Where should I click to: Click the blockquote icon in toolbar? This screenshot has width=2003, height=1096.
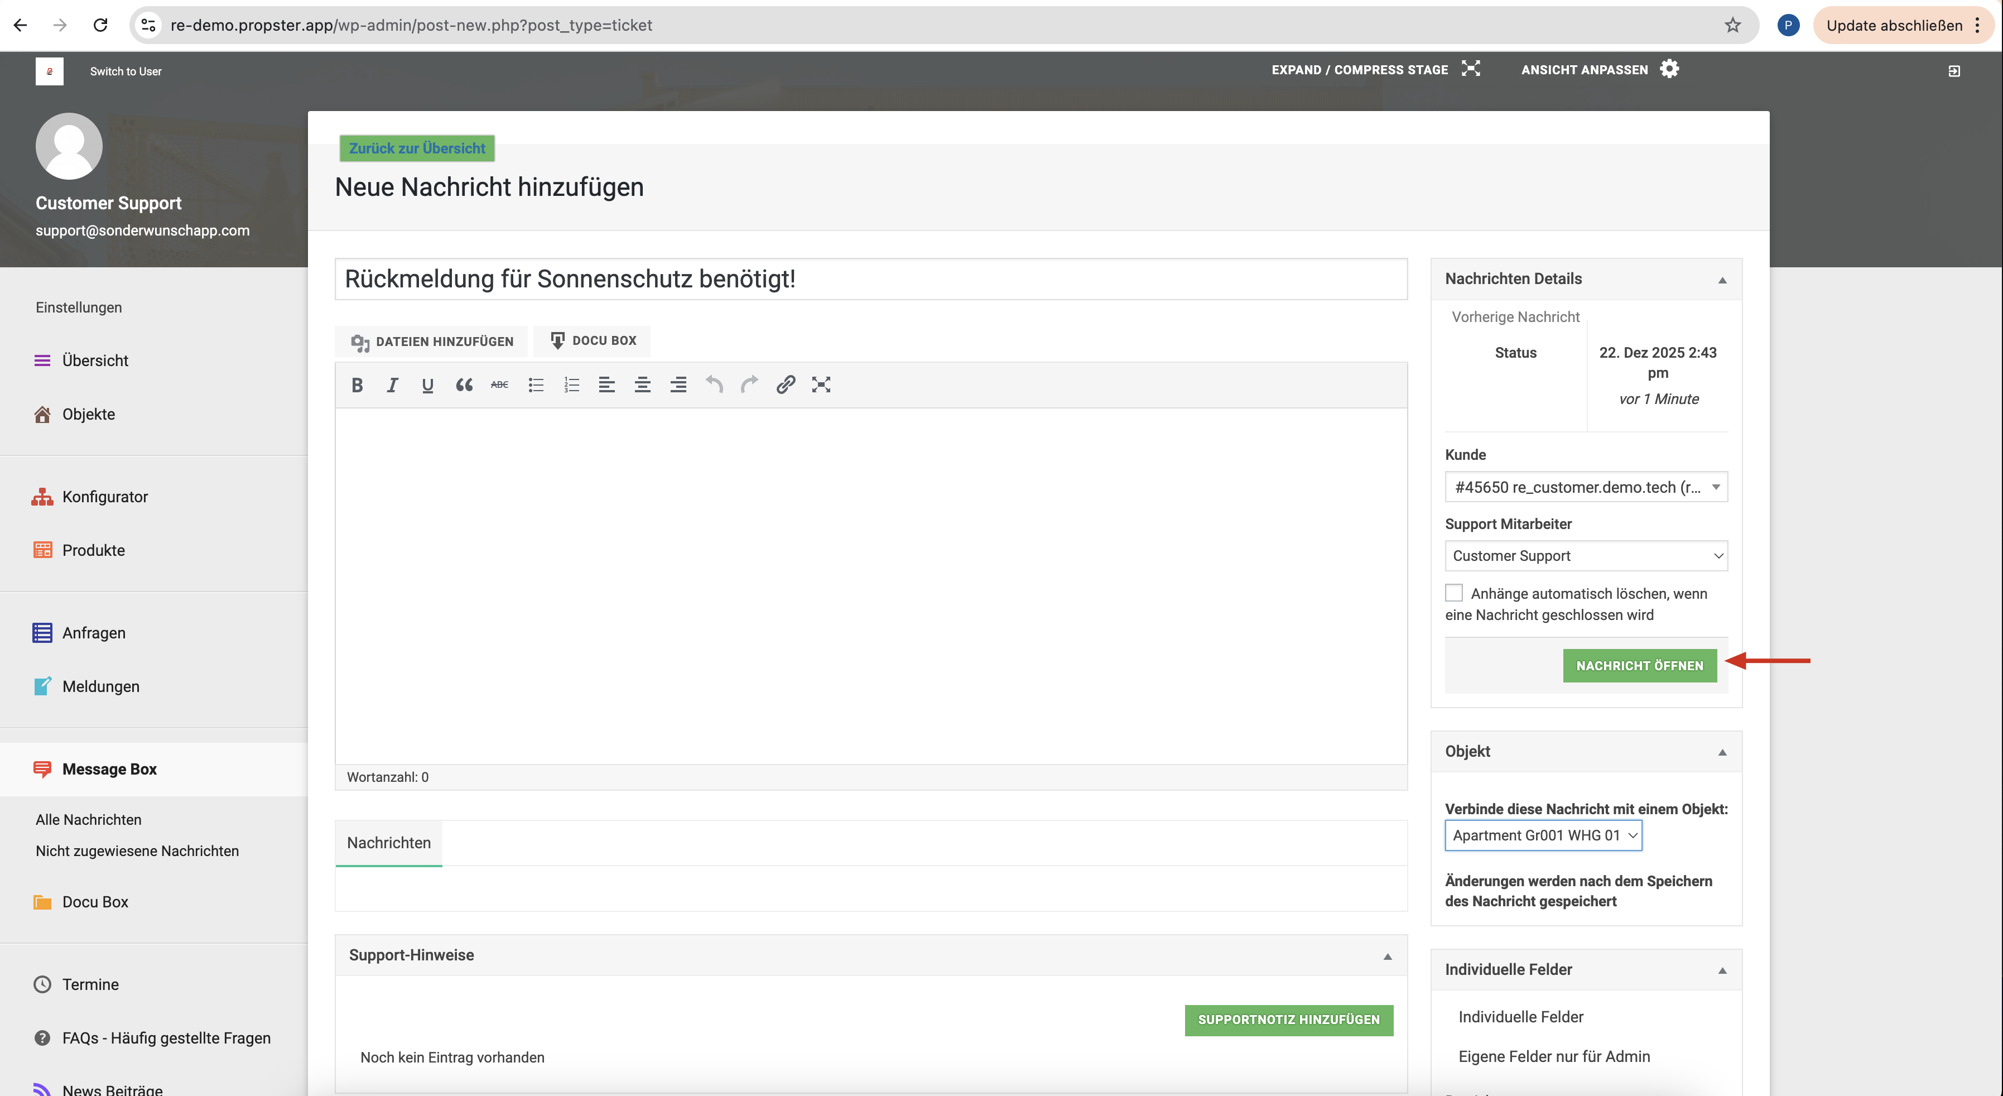pyautogui.click(x=464, y=385)
